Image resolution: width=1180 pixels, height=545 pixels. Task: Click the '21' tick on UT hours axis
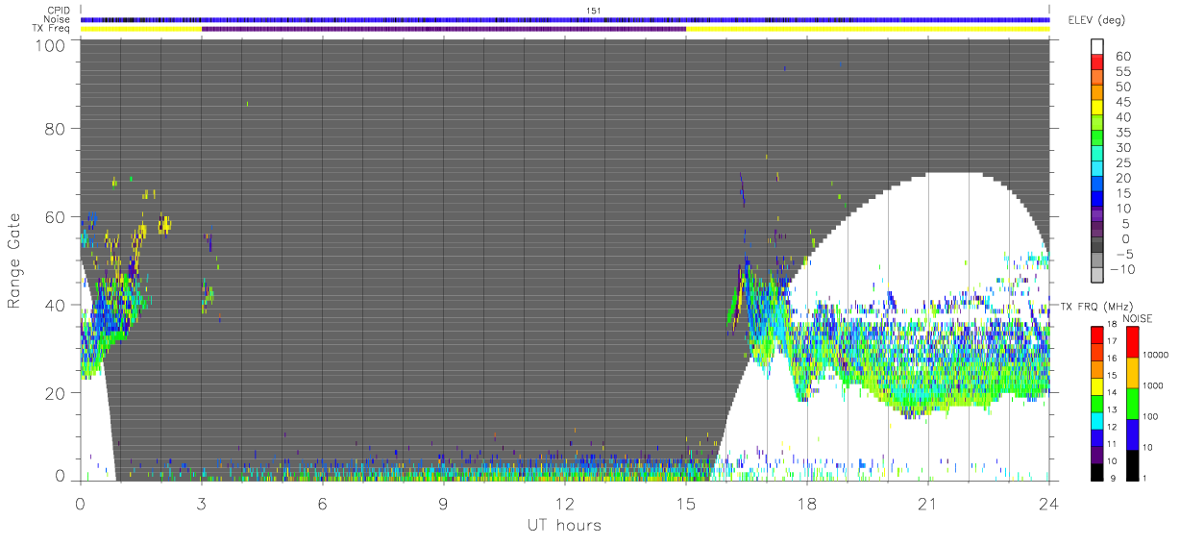point(928,503)
